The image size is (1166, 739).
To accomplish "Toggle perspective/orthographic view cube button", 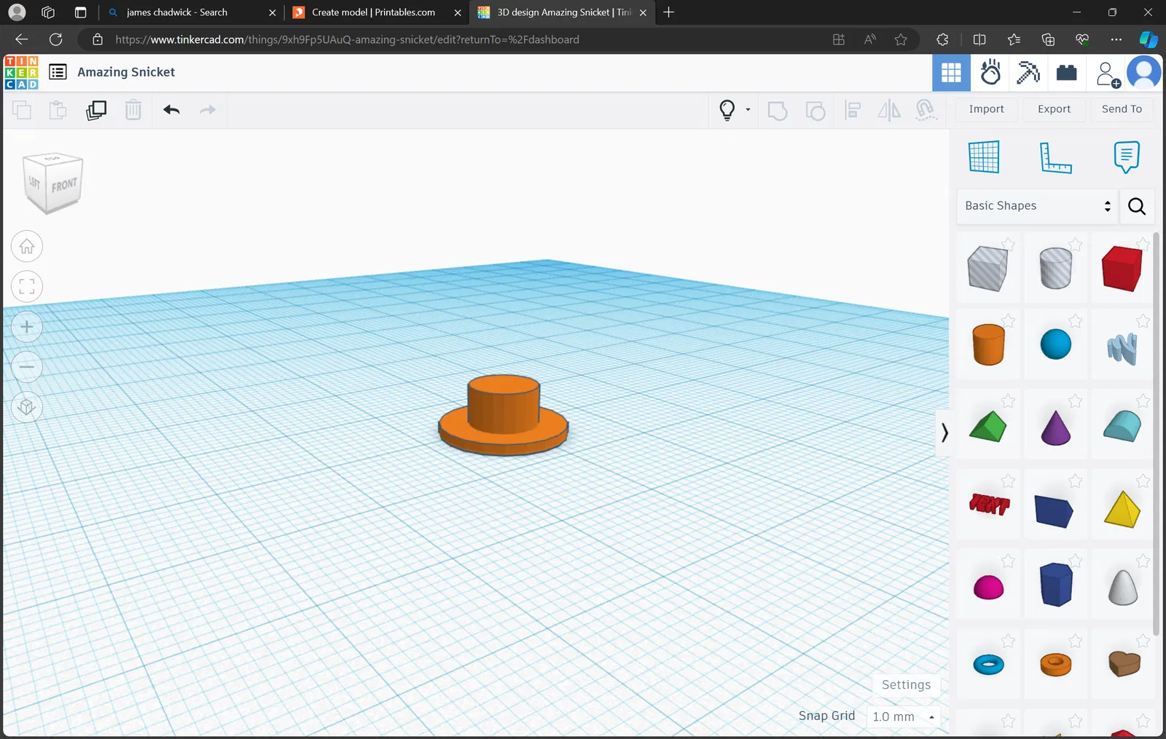I will (x=27, y=407).
